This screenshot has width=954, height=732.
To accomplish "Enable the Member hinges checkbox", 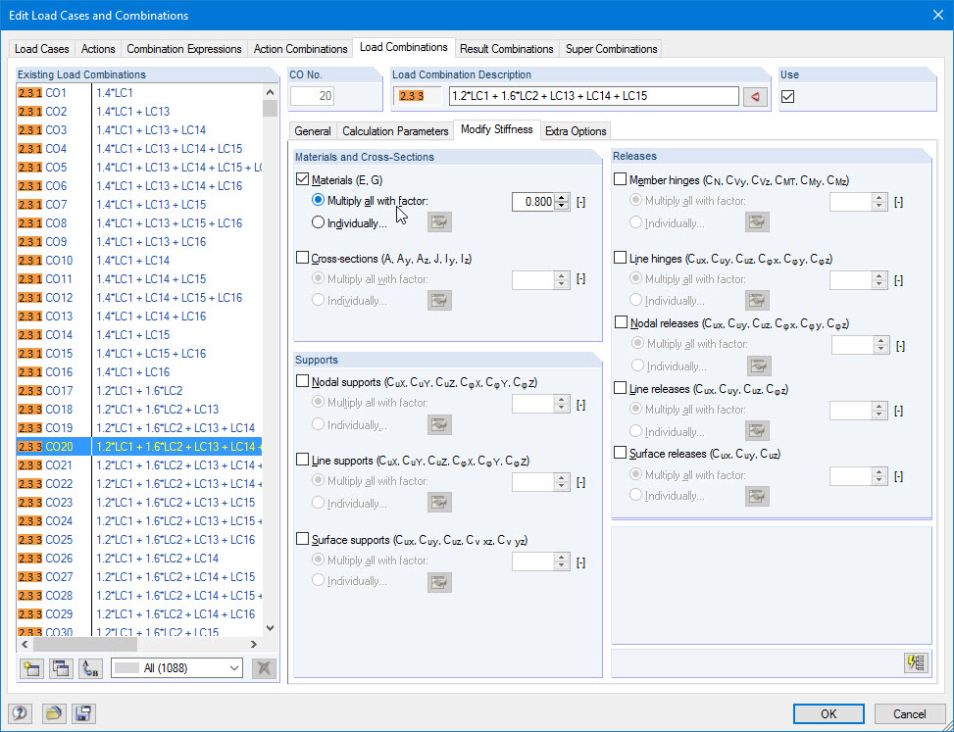I will (620, 179).
